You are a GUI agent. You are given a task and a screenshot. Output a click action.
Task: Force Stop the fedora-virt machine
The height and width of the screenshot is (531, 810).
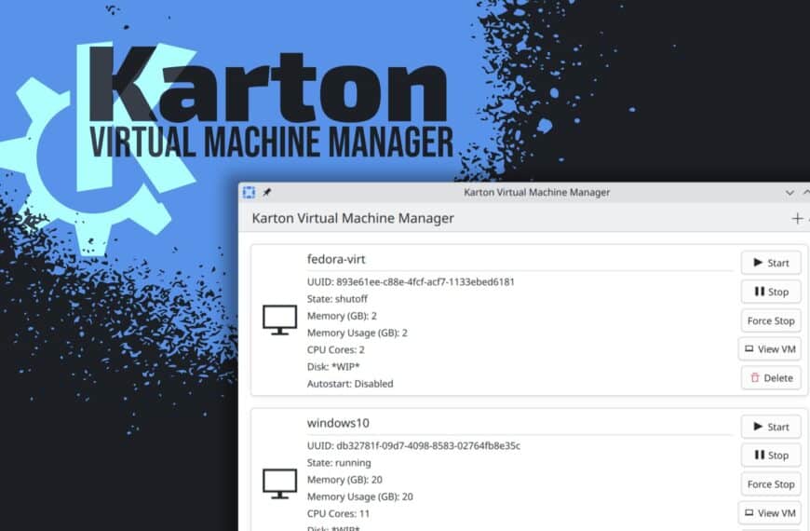(771, 320)
